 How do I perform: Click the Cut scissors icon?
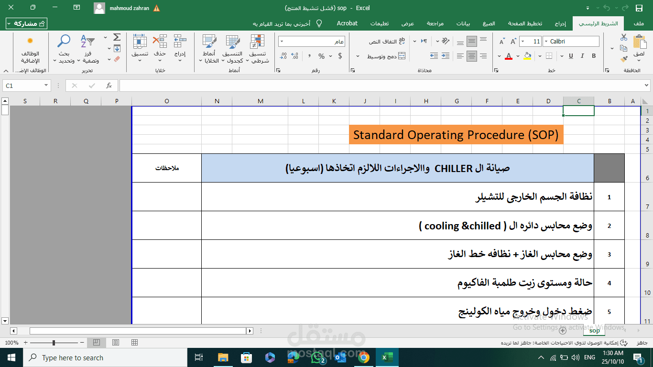[624, 37]
